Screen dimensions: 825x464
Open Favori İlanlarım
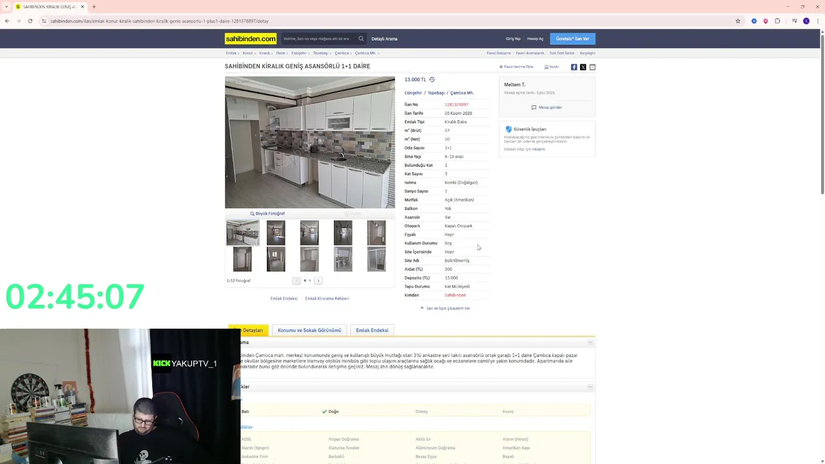click(x=499, y=53)
